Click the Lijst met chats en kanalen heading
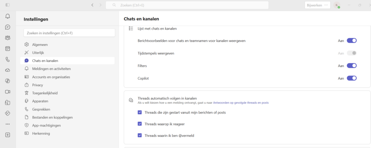 pos(157,29)
